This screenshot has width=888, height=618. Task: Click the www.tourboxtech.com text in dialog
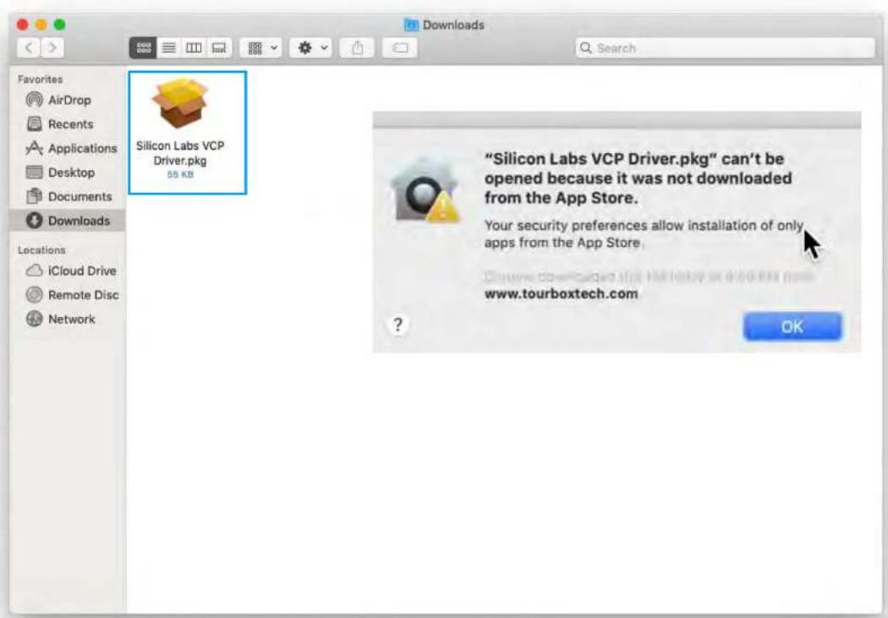(x=562, y=293)
